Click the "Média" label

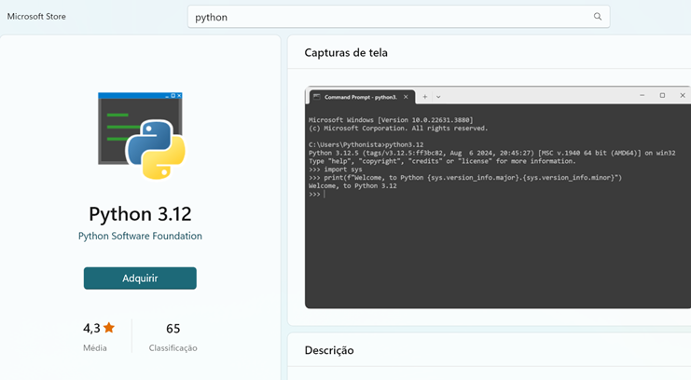[x=95, y=347]
